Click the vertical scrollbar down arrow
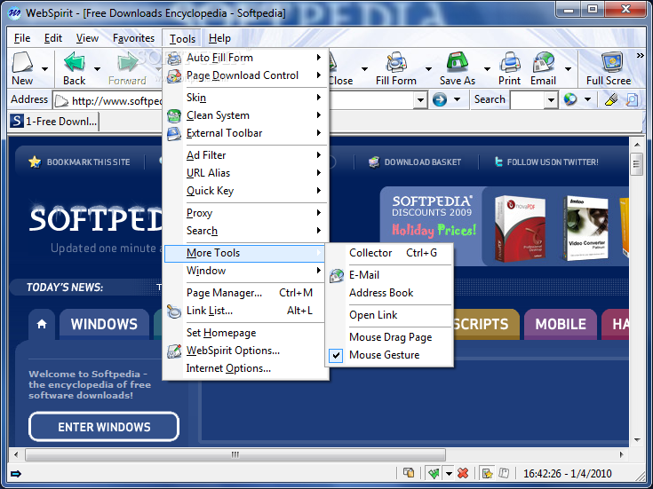The width and height of the screenshot is (653, 489). 637,440
